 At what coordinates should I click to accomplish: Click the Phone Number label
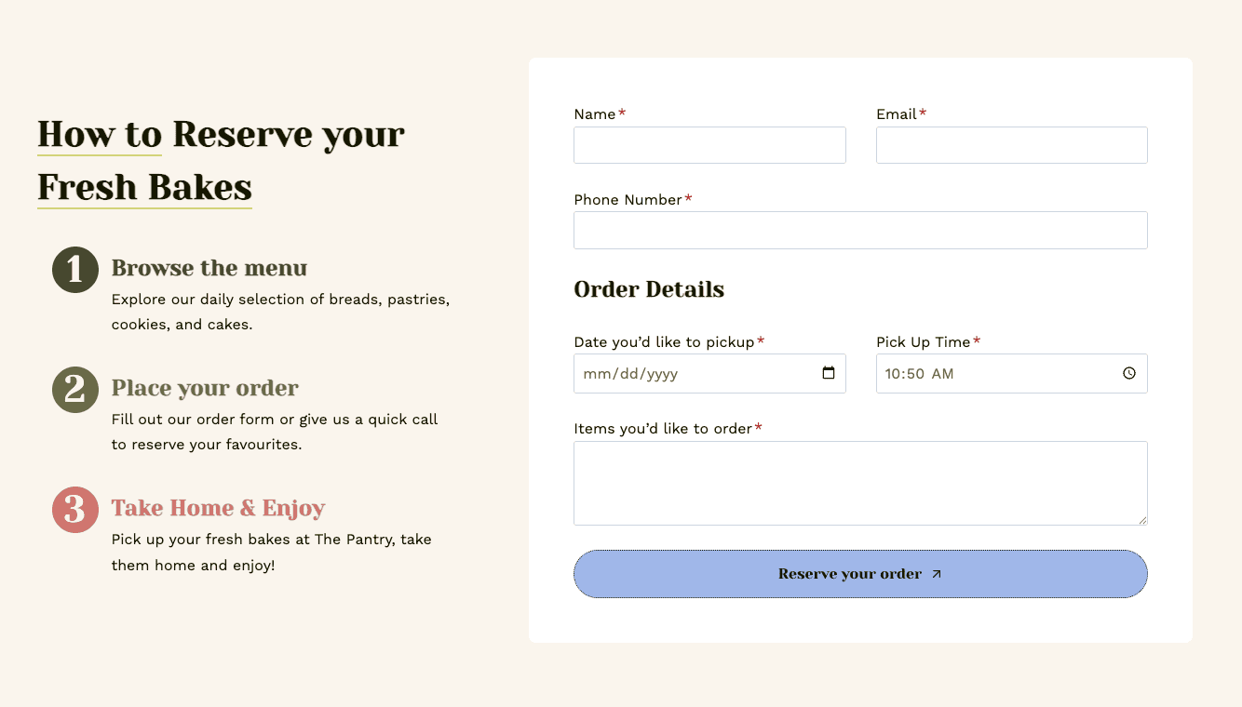point(628,200)
